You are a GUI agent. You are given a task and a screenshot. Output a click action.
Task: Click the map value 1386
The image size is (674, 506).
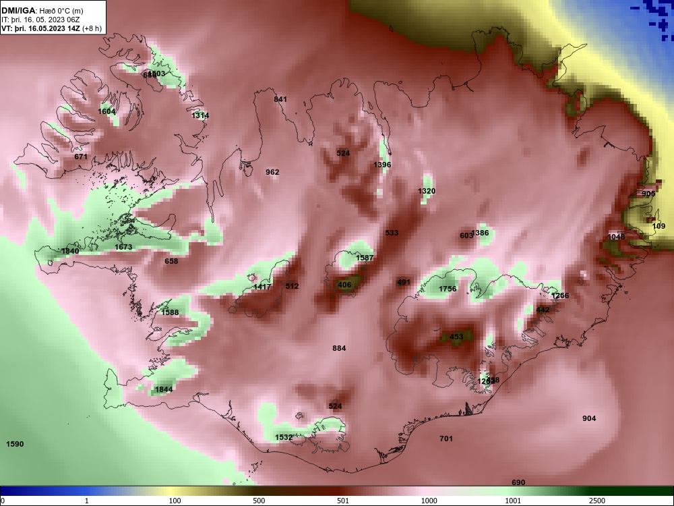point(481,233)
